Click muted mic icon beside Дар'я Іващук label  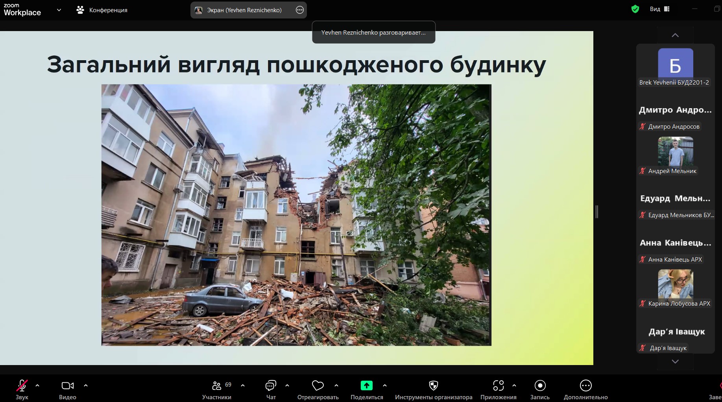pyautogui.click(x=643, y=348)
